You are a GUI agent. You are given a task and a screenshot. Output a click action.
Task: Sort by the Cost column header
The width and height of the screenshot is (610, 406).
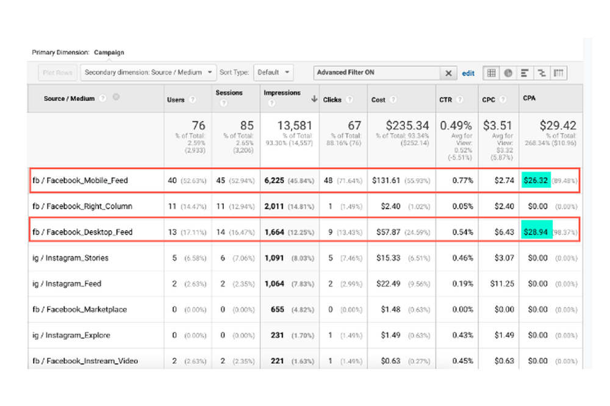[378, 100]
